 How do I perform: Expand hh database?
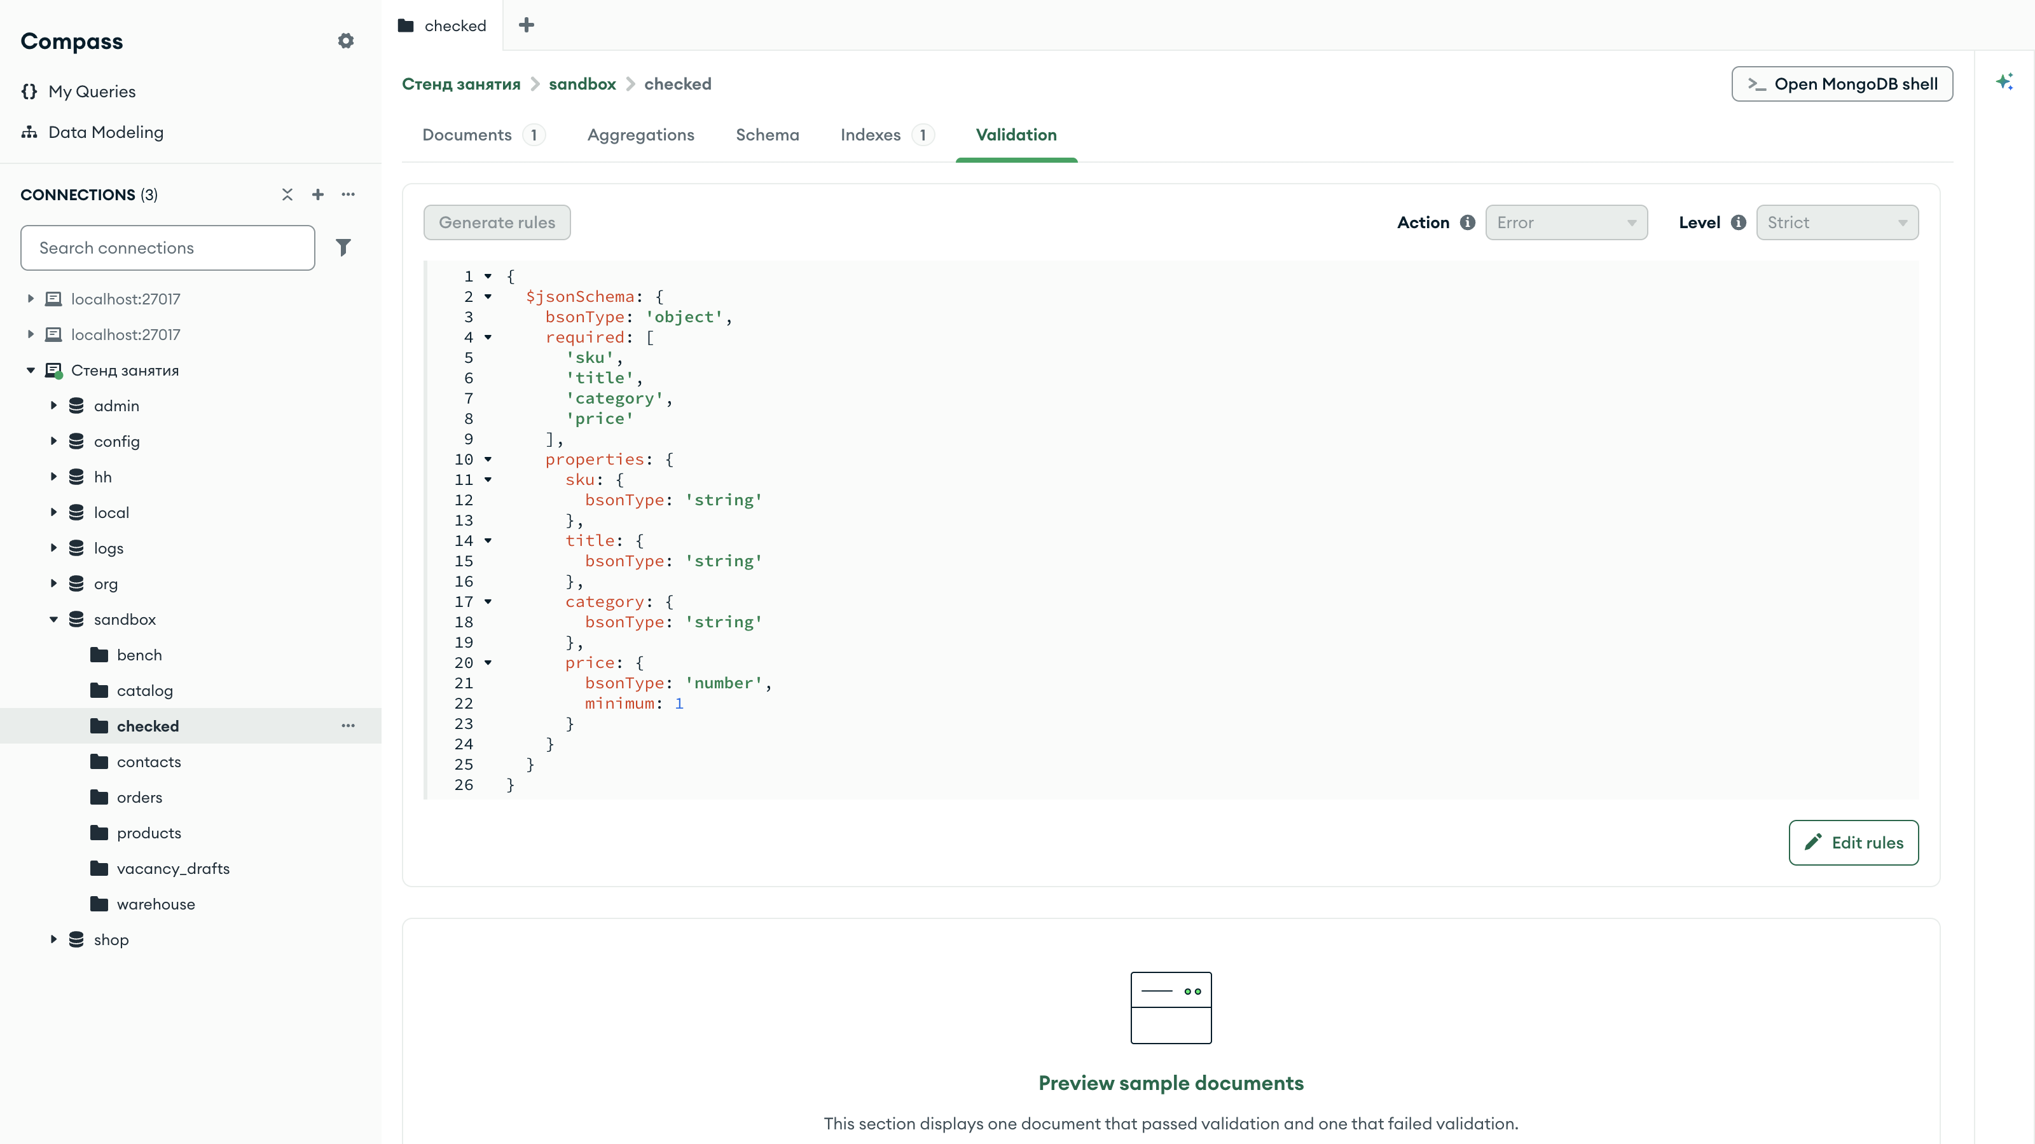53,477
